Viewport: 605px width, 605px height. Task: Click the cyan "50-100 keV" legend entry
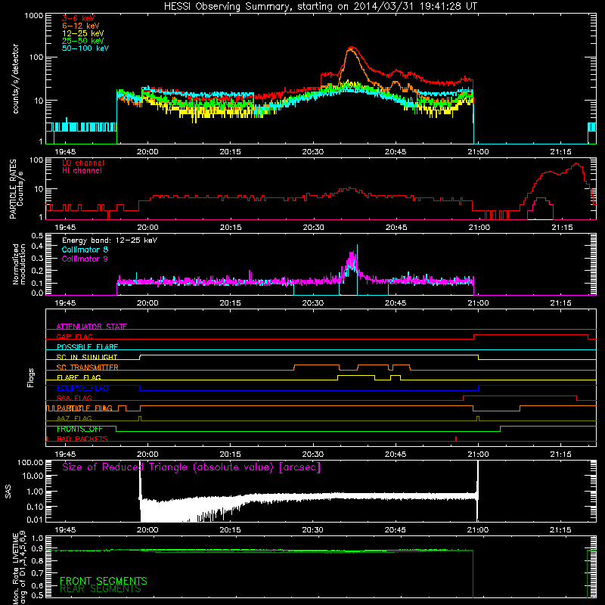tap(85, 48)
